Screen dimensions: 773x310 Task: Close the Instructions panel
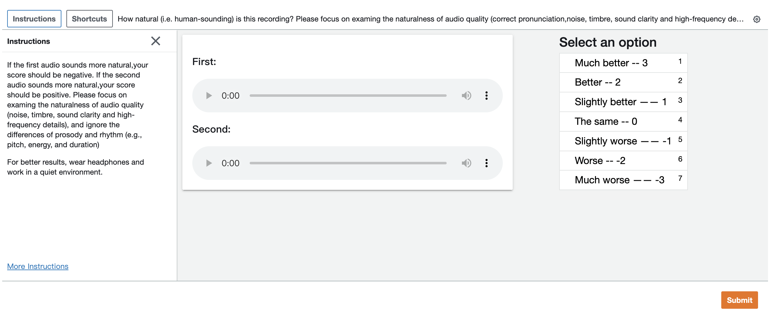click(x=156, y=41)
